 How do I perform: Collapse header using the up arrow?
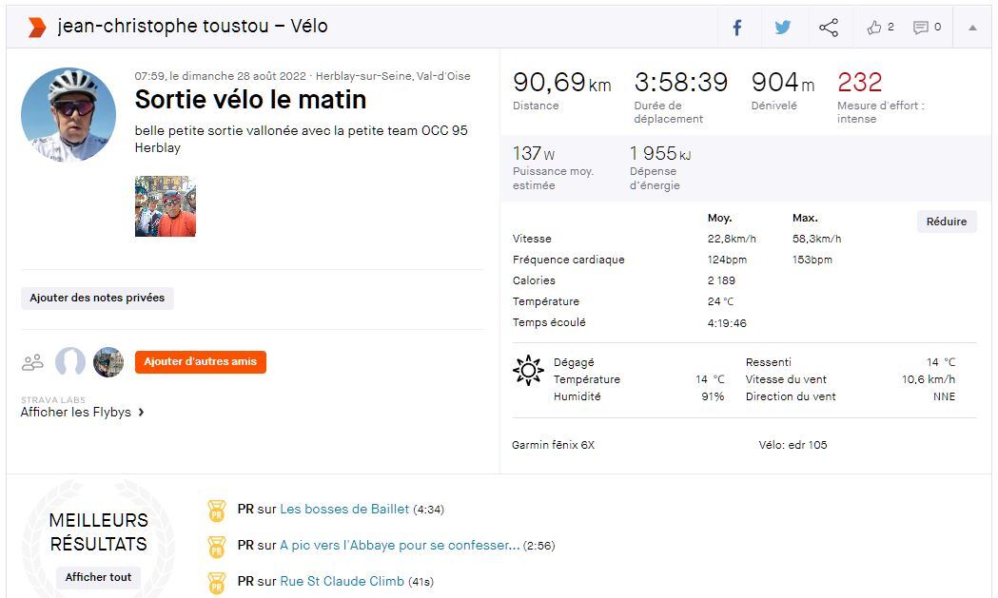972,28
